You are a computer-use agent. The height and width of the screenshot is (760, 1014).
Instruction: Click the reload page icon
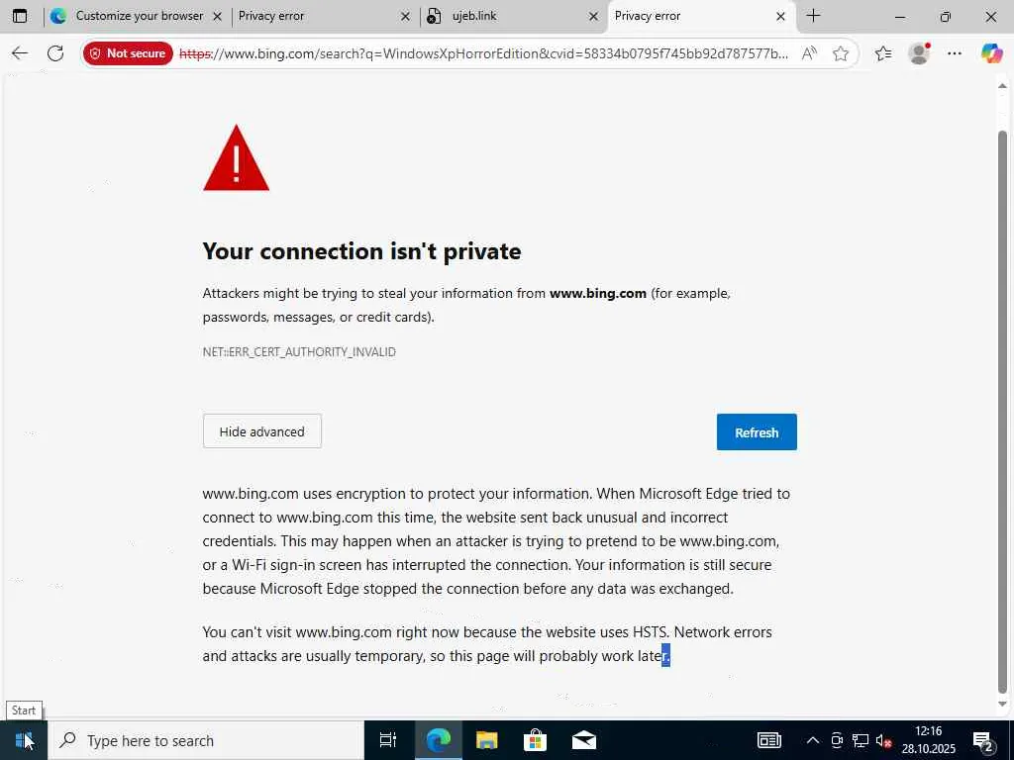55,53
